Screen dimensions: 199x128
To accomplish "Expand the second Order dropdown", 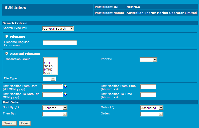I will [152, 114].
